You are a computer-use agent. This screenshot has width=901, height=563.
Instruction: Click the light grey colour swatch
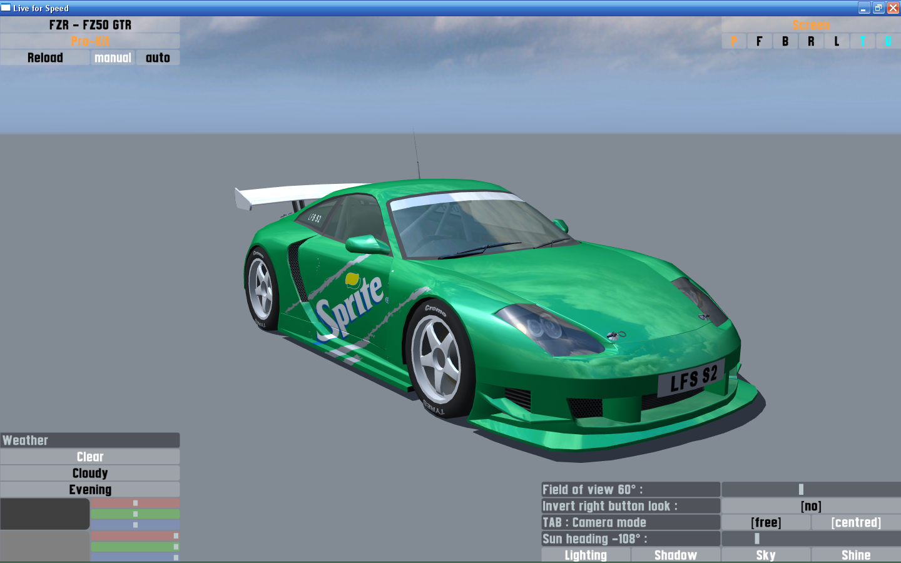pos(45,546)
